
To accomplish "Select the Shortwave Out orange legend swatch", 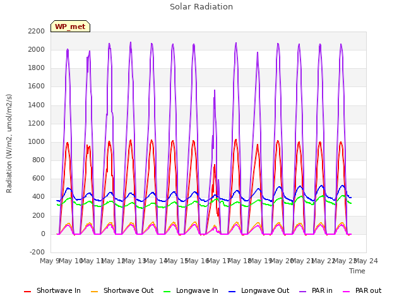I will [94, 292].
